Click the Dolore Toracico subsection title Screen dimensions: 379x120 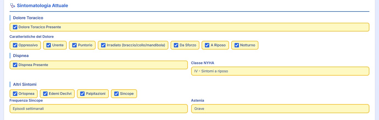tap(28, 18)
